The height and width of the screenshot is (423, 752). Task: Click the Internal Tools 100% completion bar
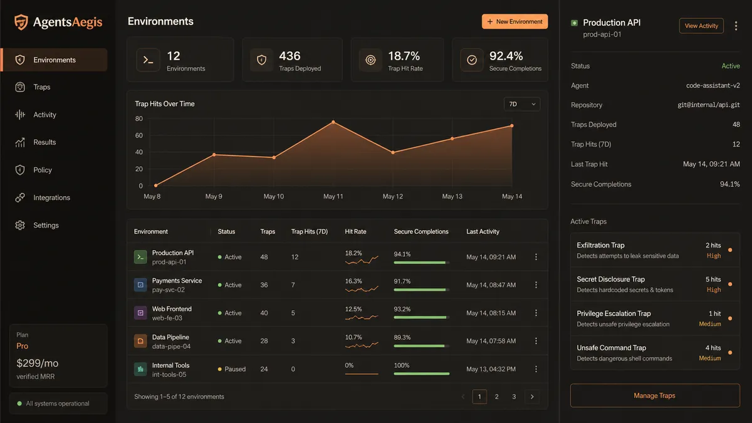422,374
